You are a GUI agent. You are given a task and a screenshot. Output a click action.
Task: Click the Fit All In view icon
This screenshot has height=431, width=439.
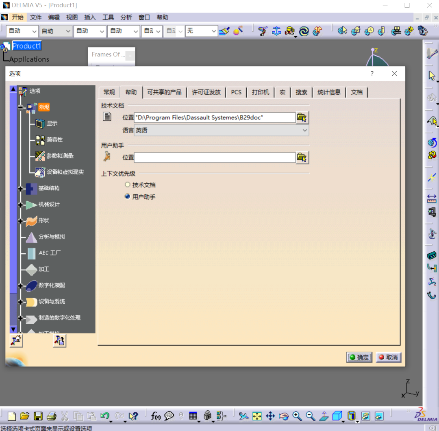click(257, 416)
